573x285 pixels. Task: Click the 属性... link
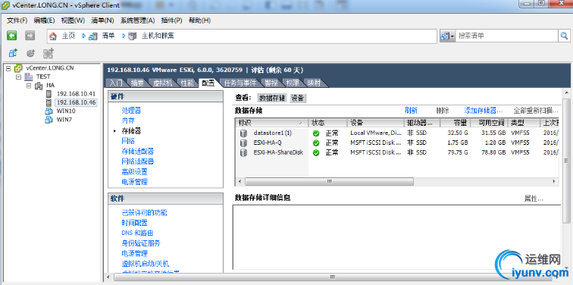(534, 199)
